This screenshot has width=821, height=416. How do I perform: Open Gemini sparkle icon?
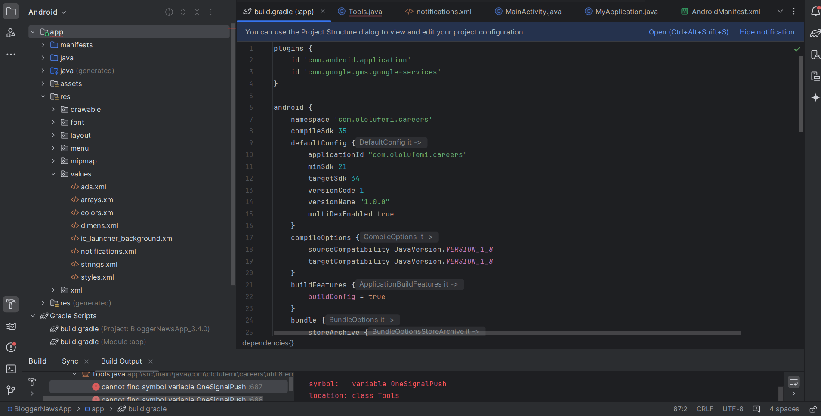click(x=815, y=98)
